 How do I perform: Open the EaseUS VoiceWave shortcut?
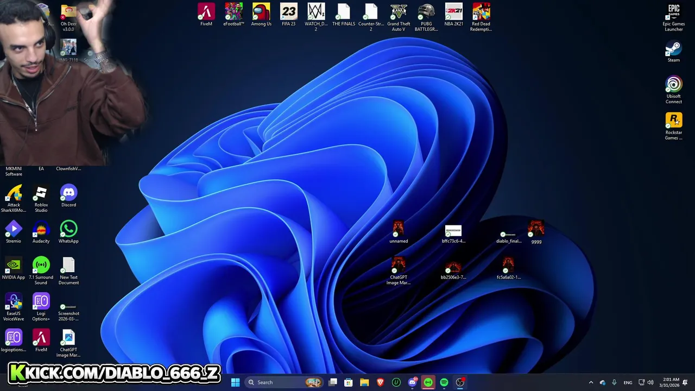click(14, 307)
